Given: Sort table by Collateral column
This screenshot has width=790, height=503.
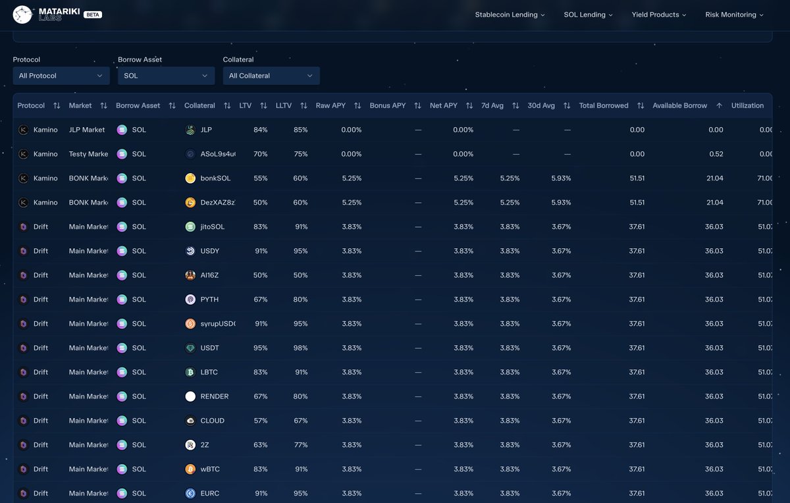Looking at the screenshot, I should pyautogui.click(x=227, y=105).
